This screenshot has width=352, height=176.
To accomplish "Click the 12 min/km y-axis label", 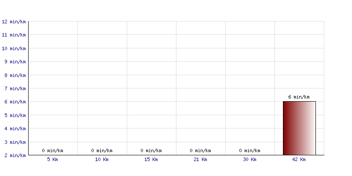I will point(14,22).
